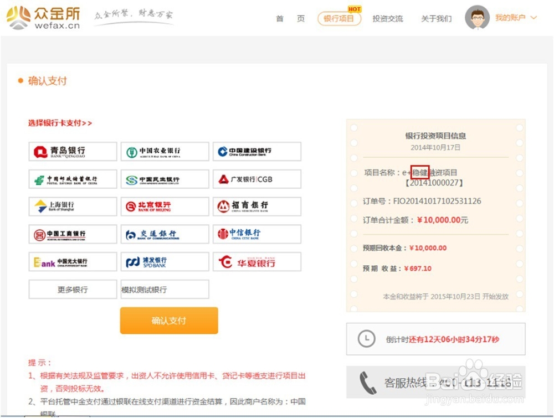
Task: Click project code 【20141000027】
Action: [434, 183]
